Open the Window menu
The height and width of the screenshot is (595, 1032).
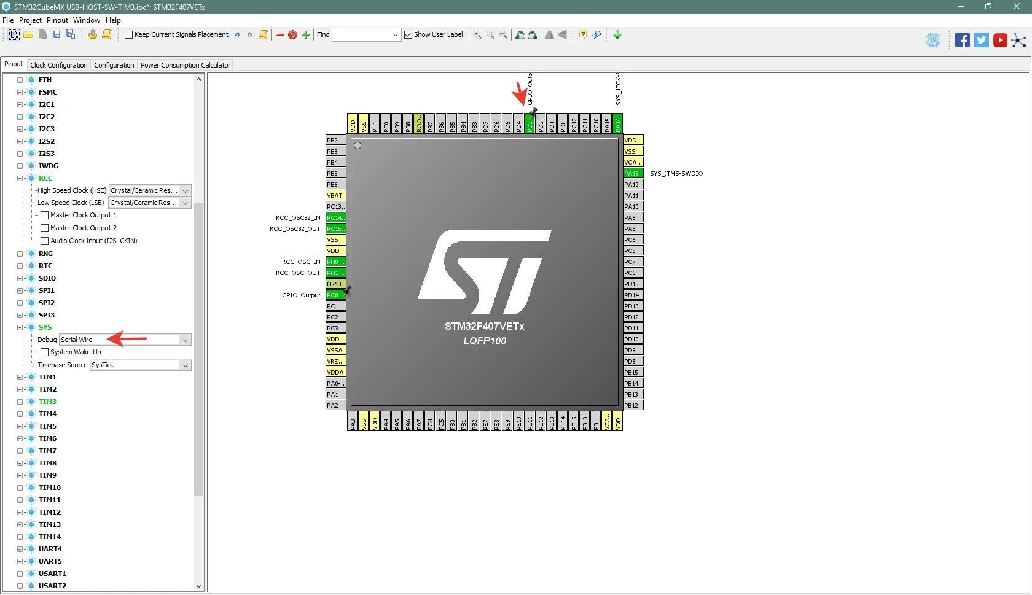[87, 20]
